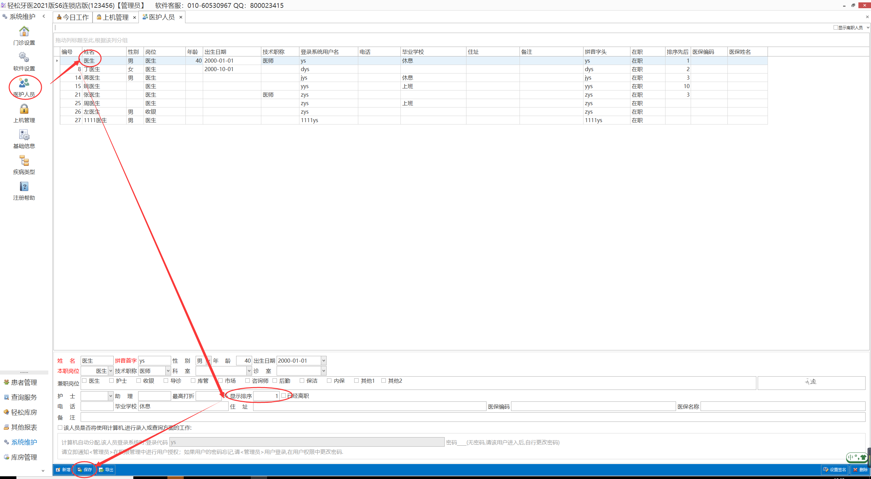Select row 丁医生 in the table
Viewport: 871px width, 479px height.
pos(414,69)
